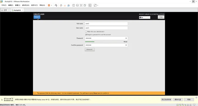Click the full screen mode icon
This screenshot has height=106, width=198.
pyautogui.click(x=81, y=5)
